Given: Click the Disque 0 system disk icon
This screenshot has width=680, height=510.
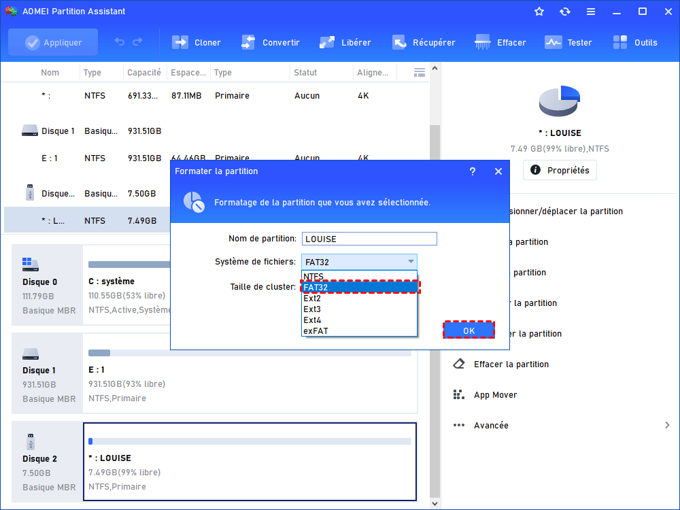Looking at the screenshot, I should 31,263.
